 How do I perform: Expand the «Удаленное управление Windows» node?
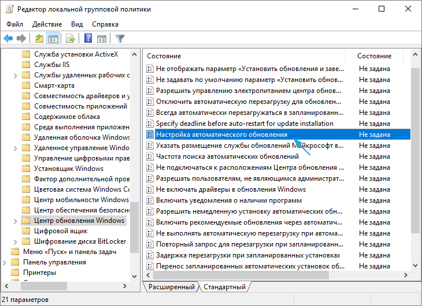[15, 148]
